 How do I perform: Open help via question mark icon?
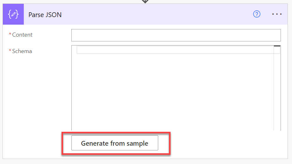coord(257,14)
